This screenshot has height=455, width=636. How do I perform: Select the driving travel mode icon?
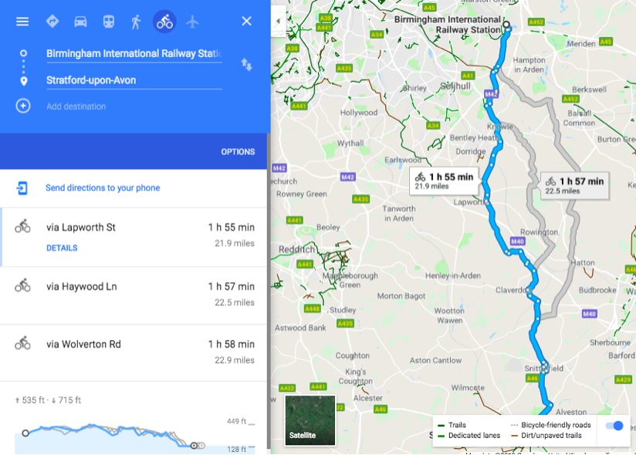81,21
